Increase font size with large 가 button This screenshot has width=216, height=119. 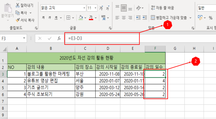pos(101,8)
